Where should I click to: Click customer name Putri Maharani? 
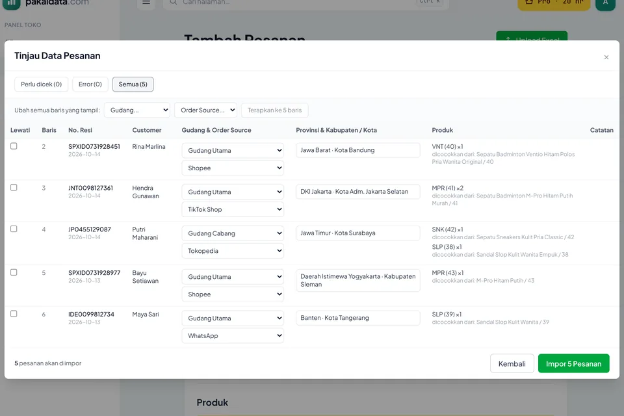point(145,233)
